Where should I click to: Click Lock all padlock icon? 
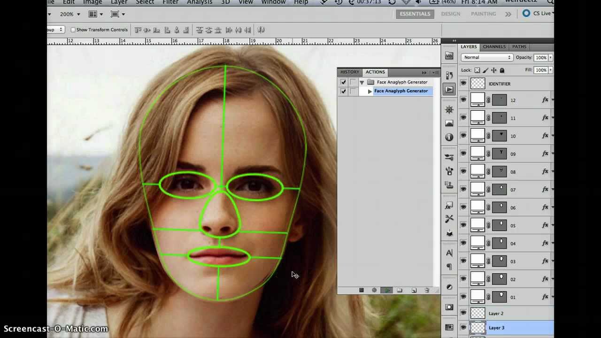pyautogui.click(x=502, y=70)
